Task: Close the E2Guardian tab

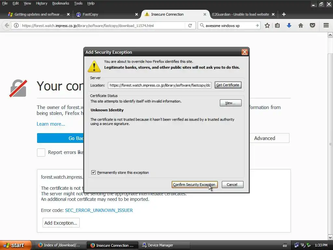Action: [x=273, y=14]
